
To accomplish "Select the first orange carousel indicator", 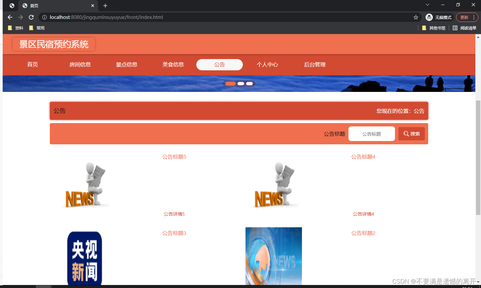I will click(230, 83).
